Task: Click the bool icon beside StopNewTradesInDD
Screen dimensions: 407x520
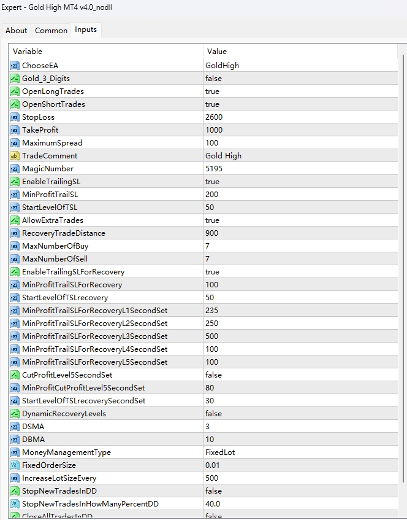Action: (x=15, y=491)
